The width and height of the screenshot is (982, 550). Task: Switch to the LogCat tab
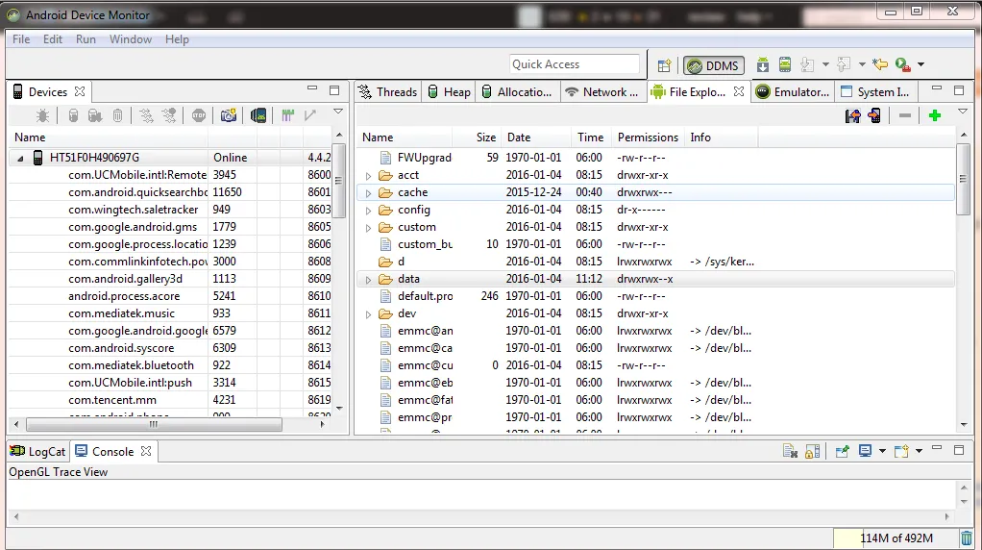pyautogui.click(x=38, y=451)
